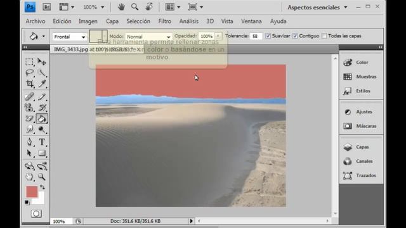The image size is (406, 228).
Task: Select the History Brush tool
Action: pos(42,108)
